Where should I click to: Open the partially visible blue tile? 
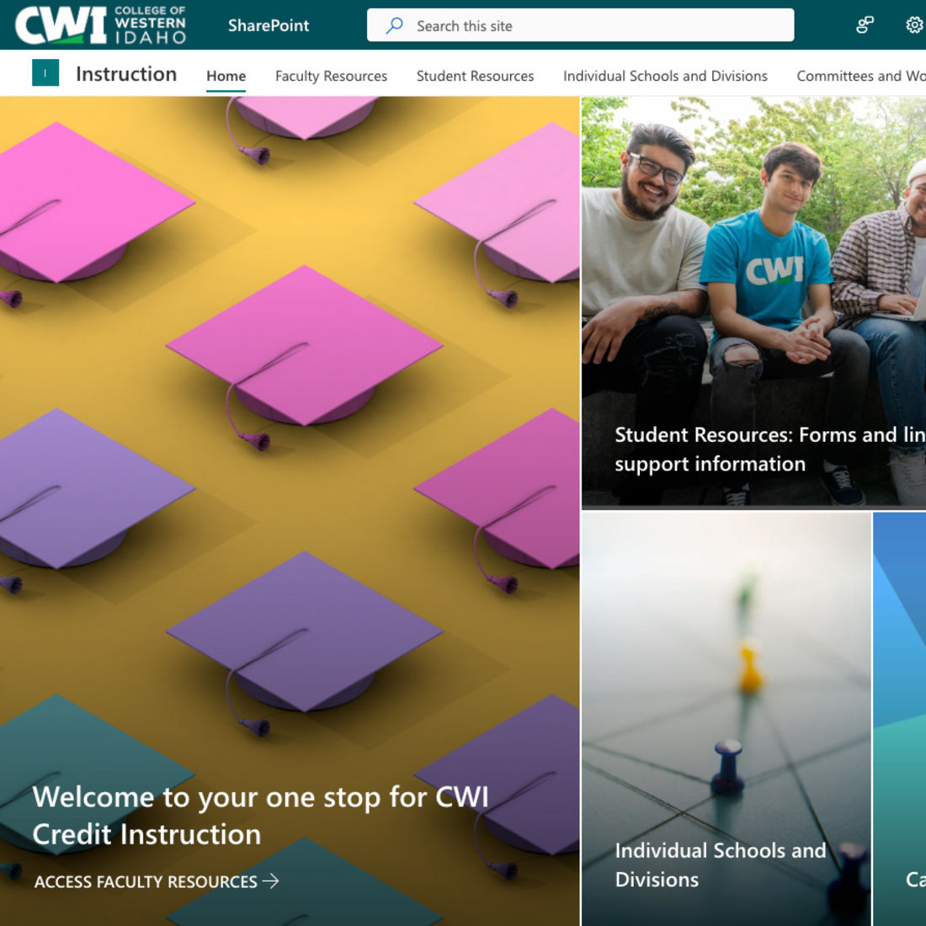[x=899, y=719]
